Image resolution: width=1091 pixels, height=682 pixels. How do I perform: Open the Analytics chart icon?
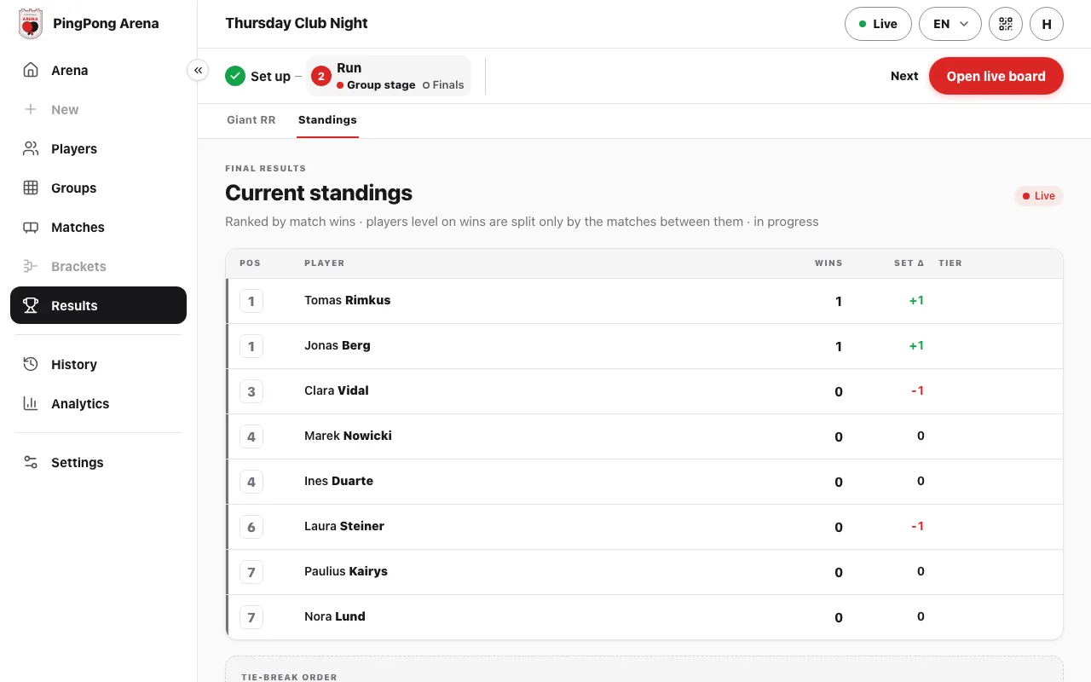[31, 403]
